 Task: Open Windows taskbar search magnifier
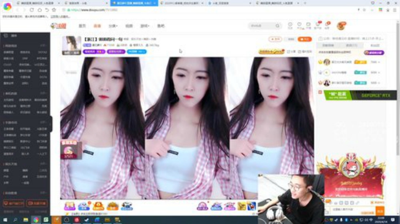(x=15, y=220)
